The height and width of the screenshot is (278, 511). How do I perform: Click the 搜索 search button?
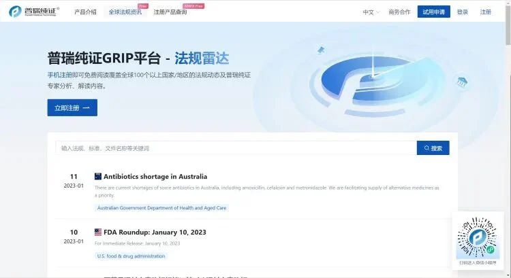pyautogui.click(x=433, y=148)
